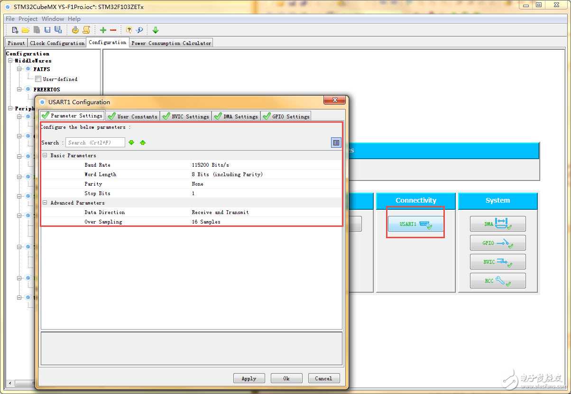Screen dimensions: 571x394
Task: Click the Over Sampling value 16 Samples
Action: (x=206, y=222)
